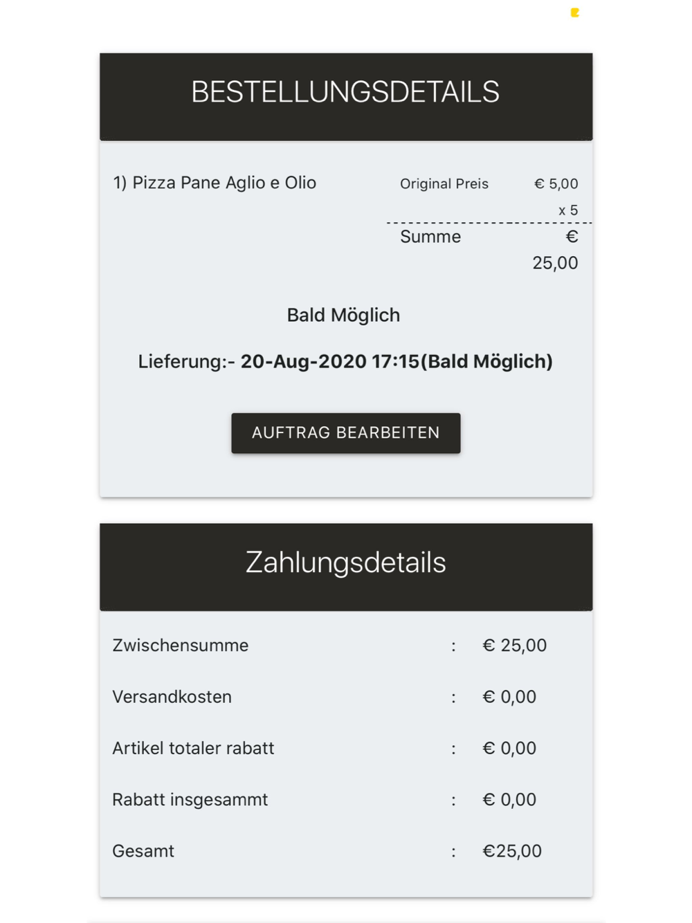Tap the Summe label

click(x=430, y=237)
